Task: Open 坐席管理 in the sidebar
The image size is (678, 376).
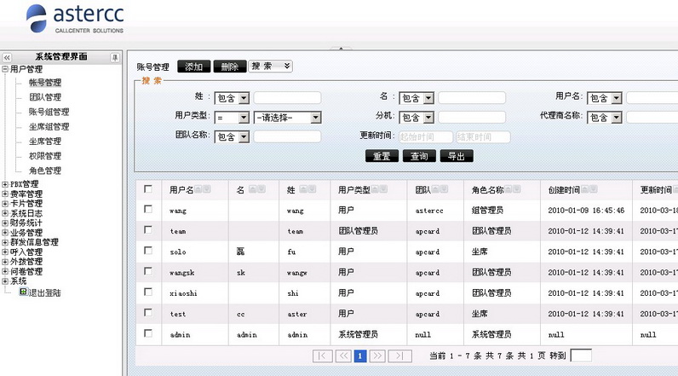Action: point(45,141)
